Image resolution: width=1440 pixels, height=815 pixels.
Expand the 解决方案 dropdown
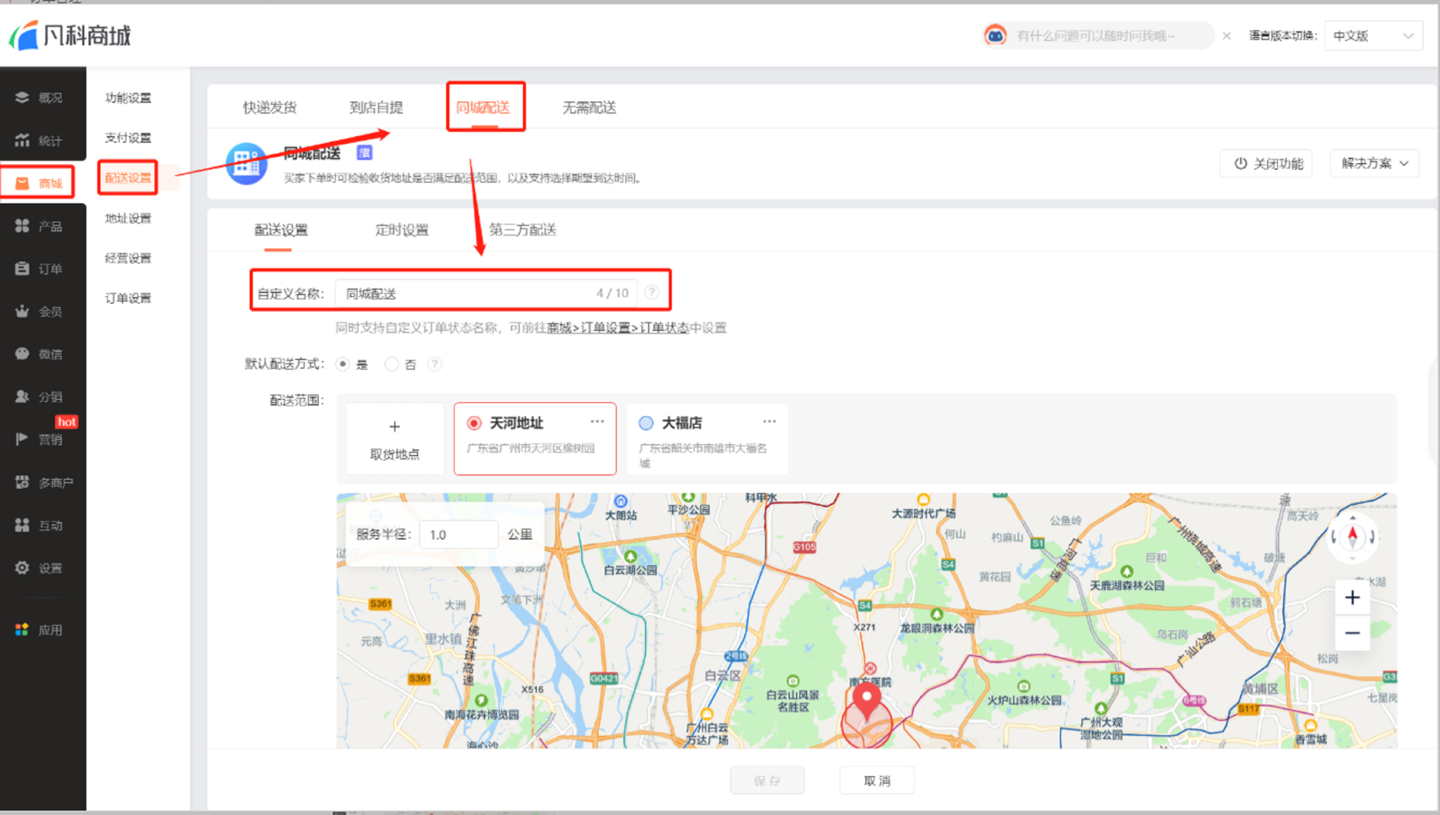click(1374, 163)
